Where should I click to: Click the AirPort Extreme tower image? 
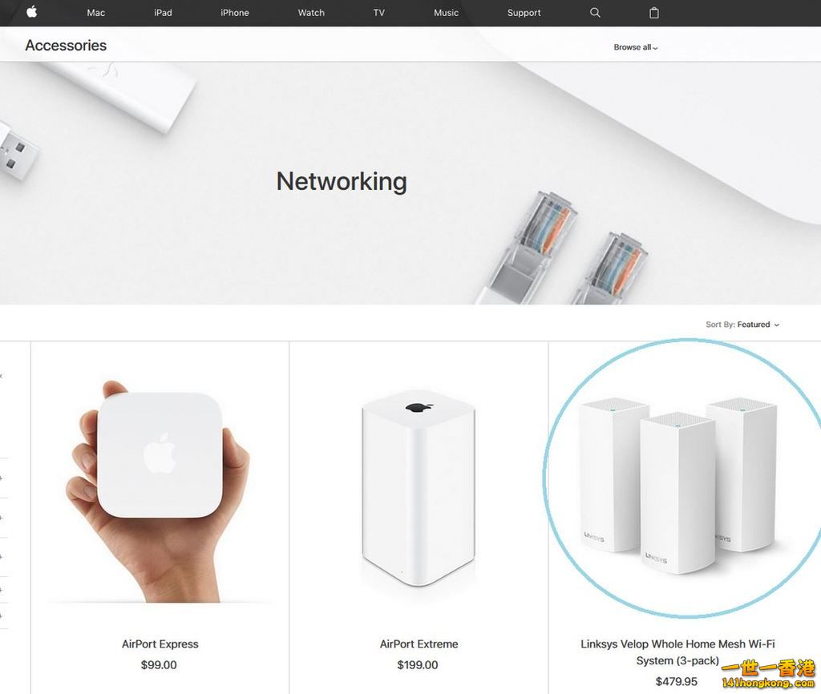pyautogui.click(x=419, y=488)
